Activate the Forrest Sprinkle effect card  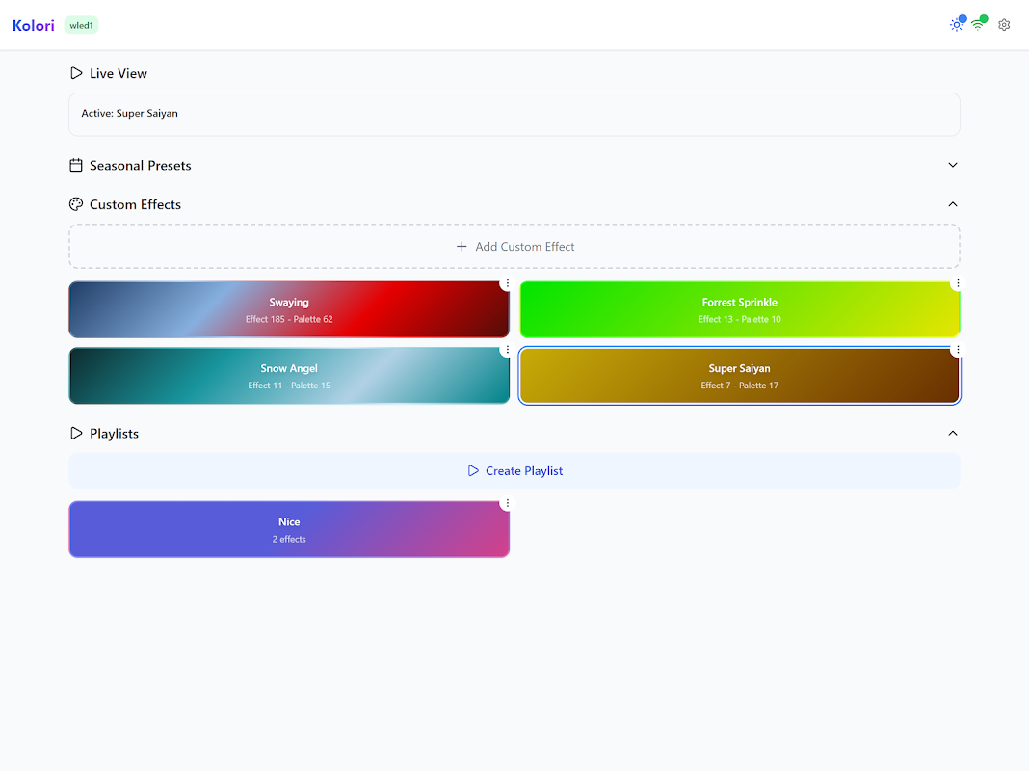pos(740,309)
